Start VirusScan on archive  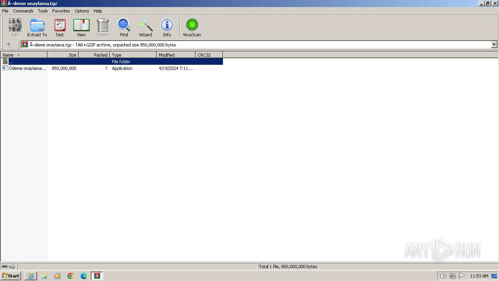tap(192, 27)
